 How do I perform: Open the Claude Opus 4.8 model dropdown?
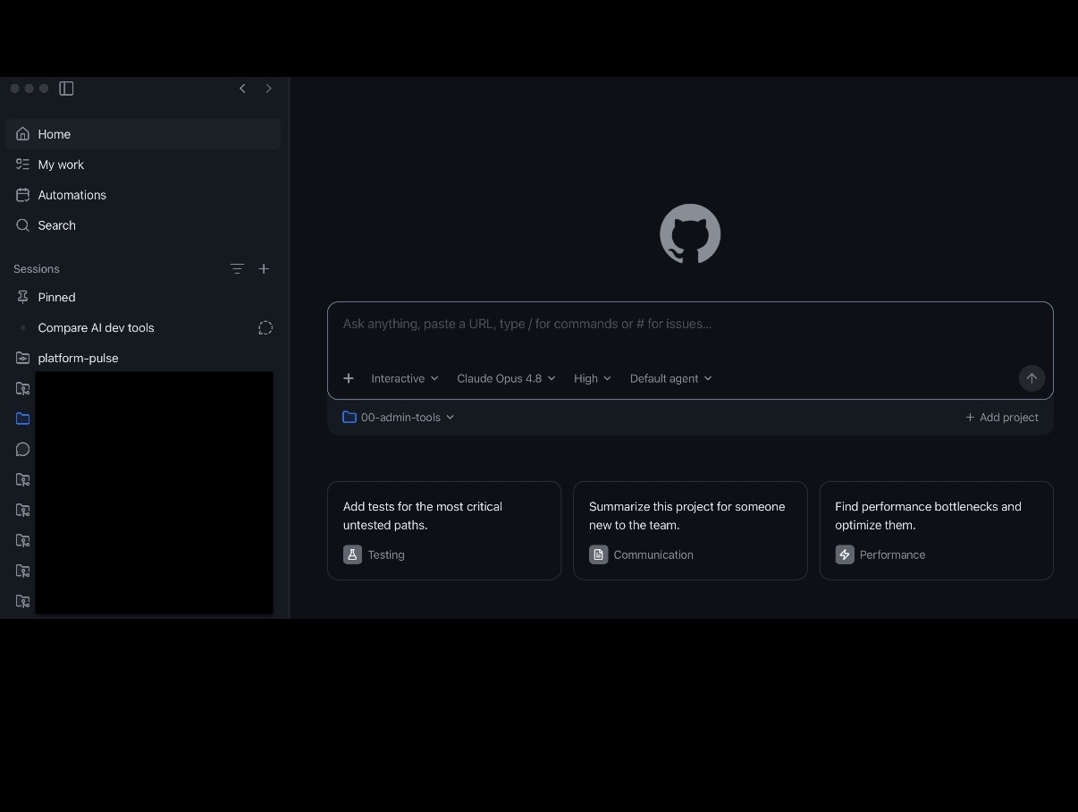click(506, 378)
